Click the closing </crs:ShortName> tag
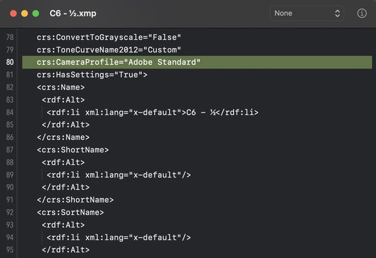This screenshot has width=376, height=258. 75,200
